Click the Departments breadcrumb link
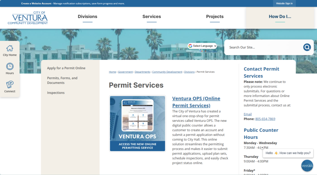The image size is (317, 175). click(142, 72)
